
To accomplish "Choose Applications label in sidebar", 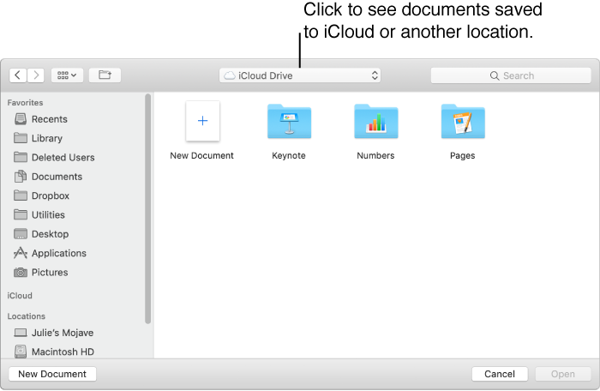I will coord(59,253).
